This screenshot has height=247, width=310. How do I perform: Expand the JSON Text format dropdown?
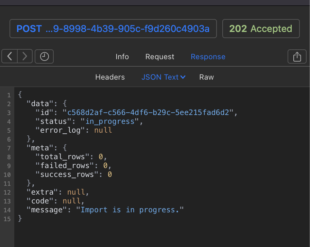pos(163,77)
